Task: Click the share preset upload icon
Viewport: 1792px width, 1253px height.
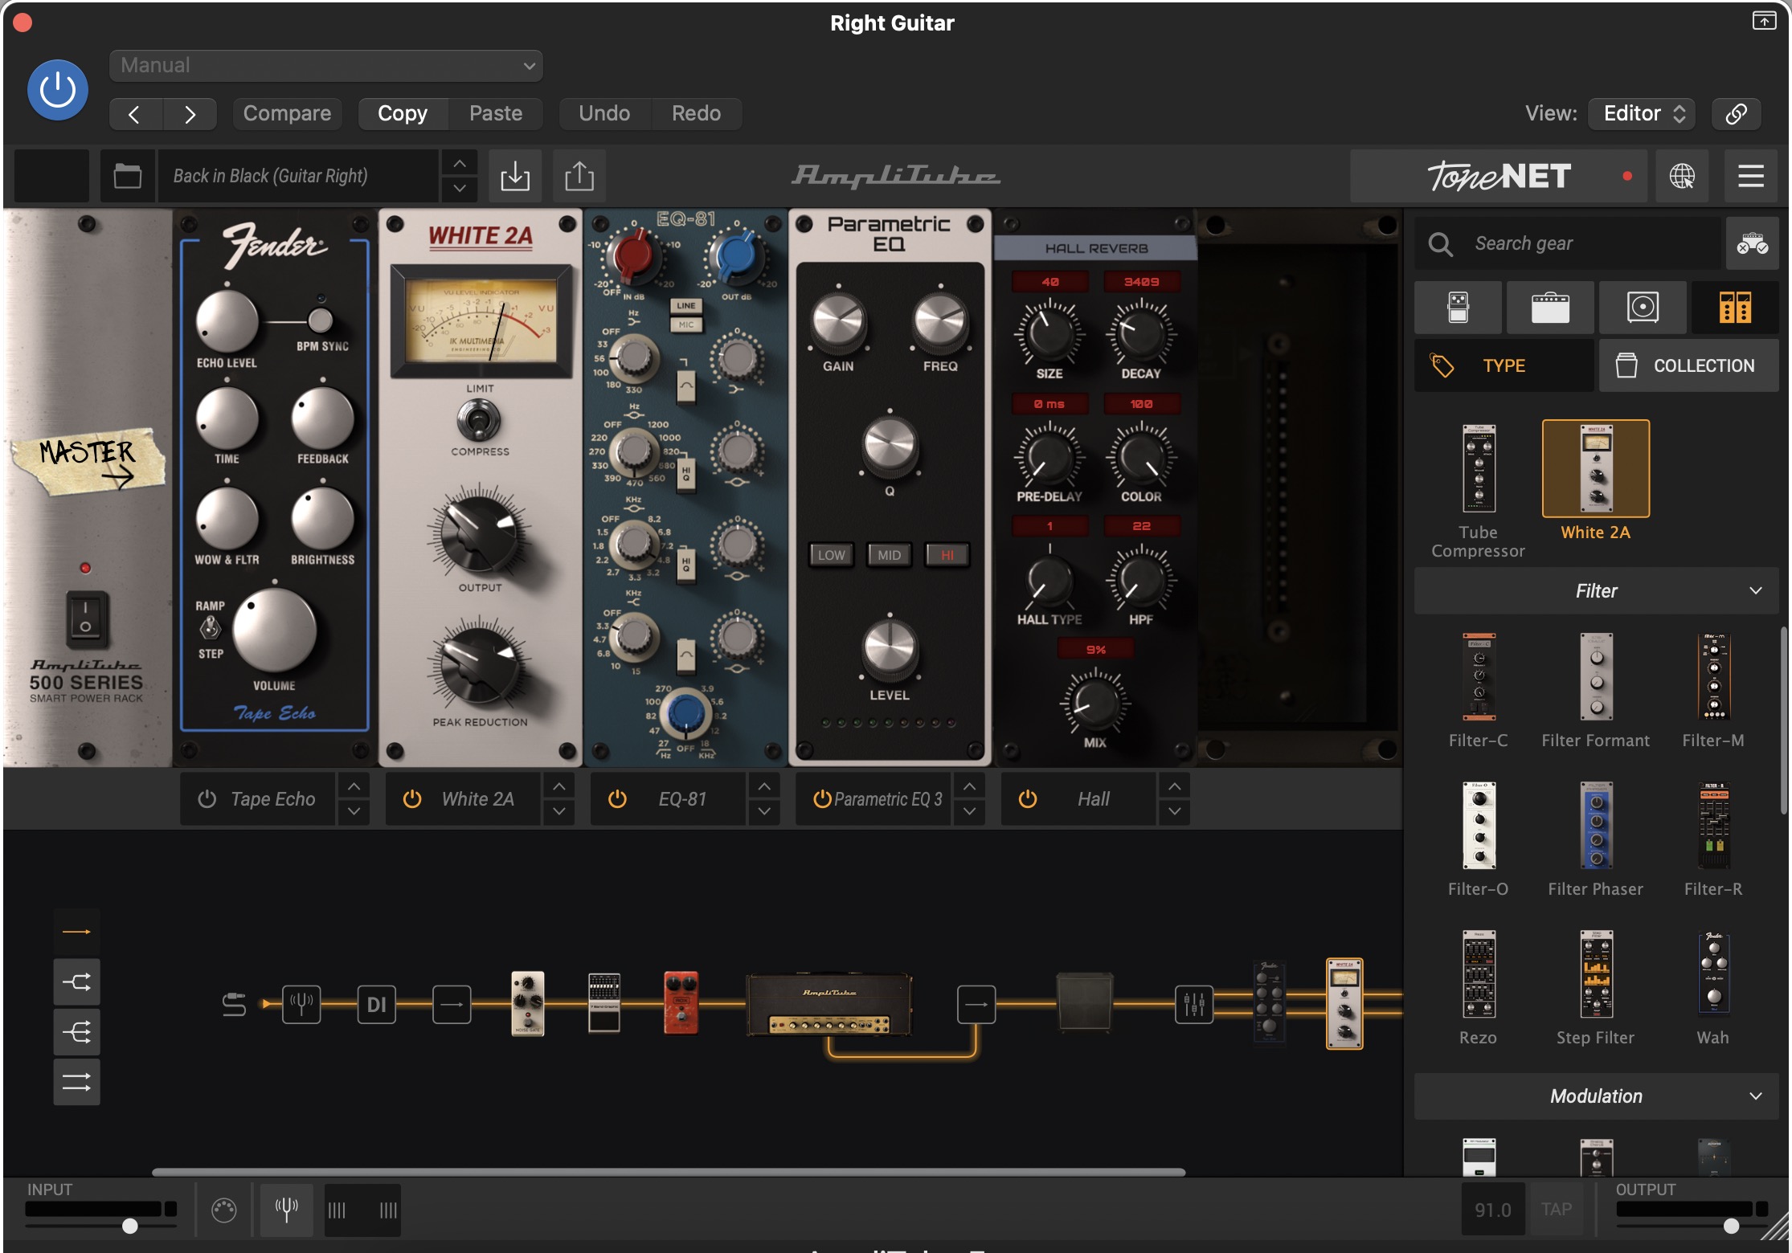Action: [x=579, y=176]
